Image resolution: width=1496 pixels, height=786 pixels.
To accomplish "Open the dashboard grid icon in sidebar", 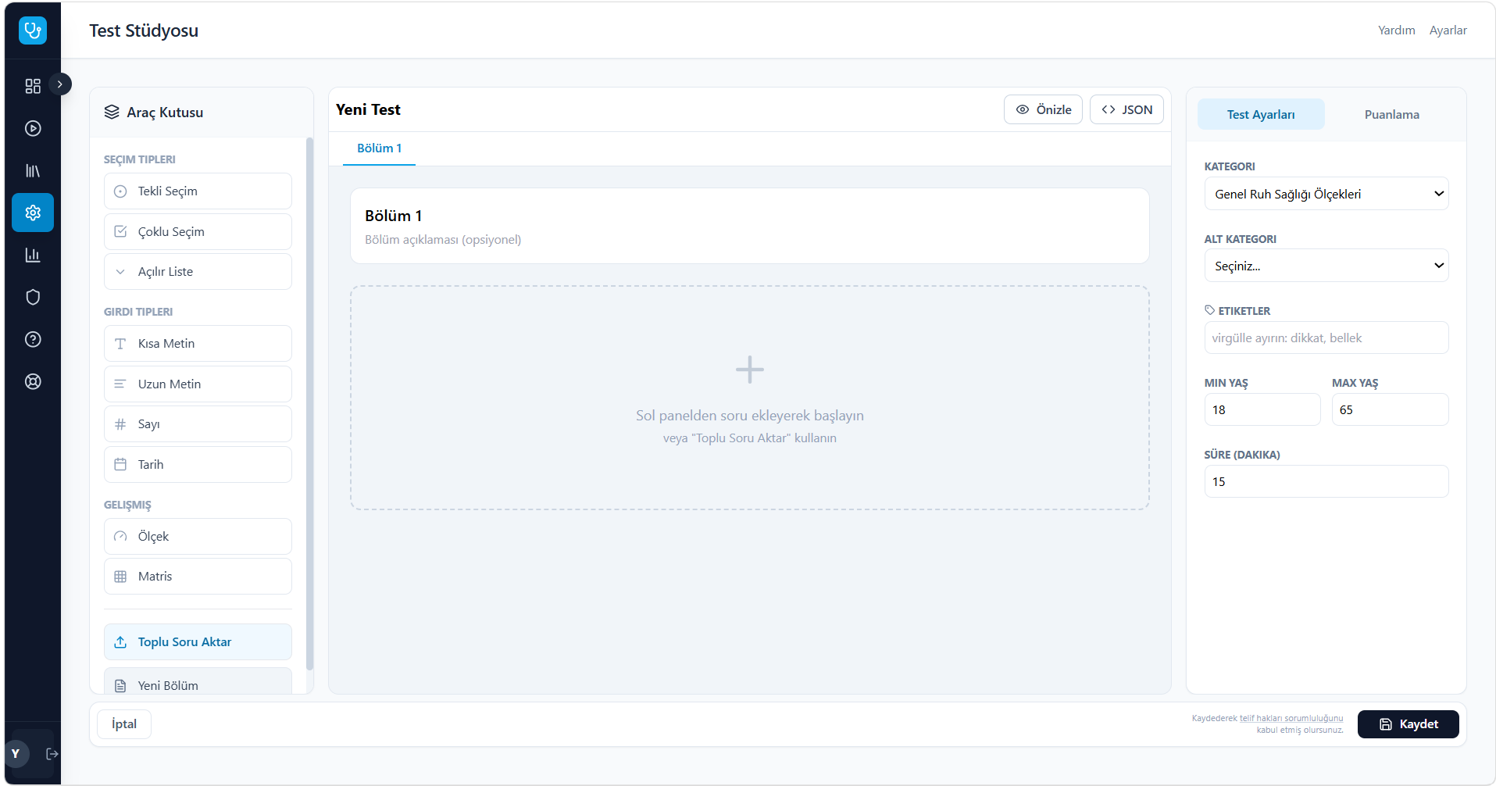I will point(33,86).
